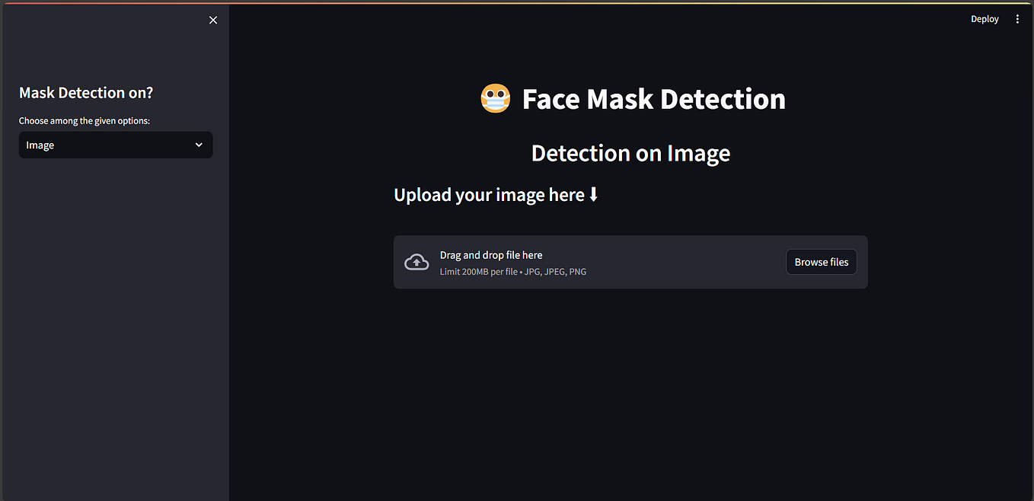The height and width of the screenshot is (501, 1034).
Task: Click the cloud icon inside the drag-and-drop box
Action: point(416,261)
